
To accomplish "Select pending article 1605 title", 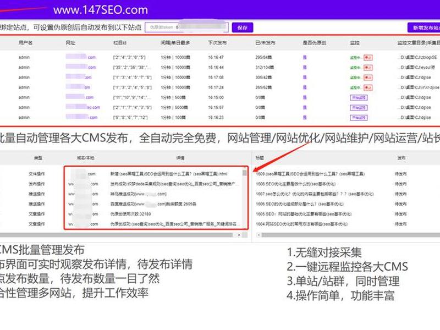I will 304,214.
